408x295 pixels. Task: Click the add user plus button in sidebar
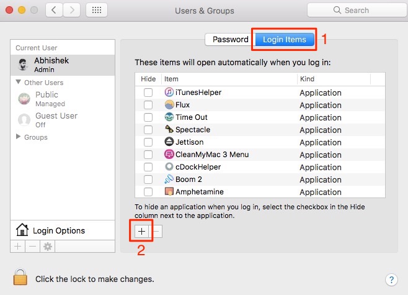coord(18,247)
